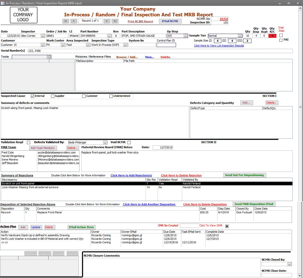Click into Serial Number(s) field

click(x=160, y=51)
